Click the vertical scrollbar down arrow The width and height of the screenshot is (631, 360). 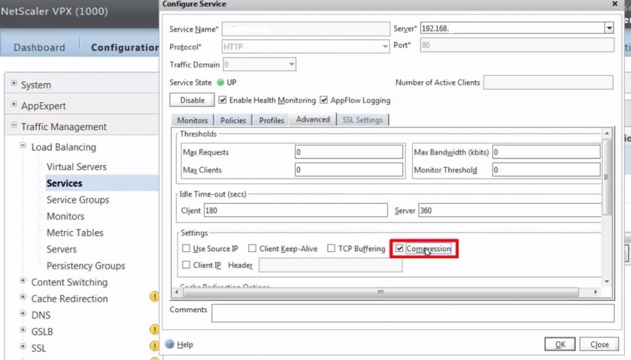(607, 281)
